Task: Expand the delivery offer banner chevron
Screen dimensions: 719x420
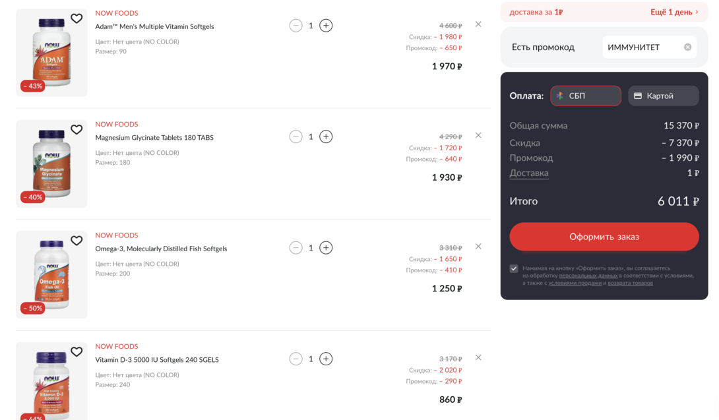Action: [x=697, y=12]
